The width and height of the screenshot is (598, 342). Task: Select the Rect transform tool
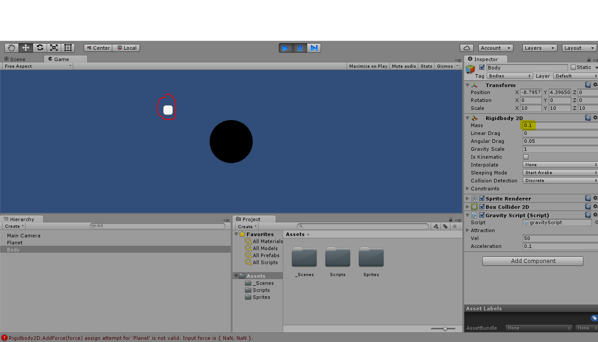pyautogui.click(x=68, y=48)
